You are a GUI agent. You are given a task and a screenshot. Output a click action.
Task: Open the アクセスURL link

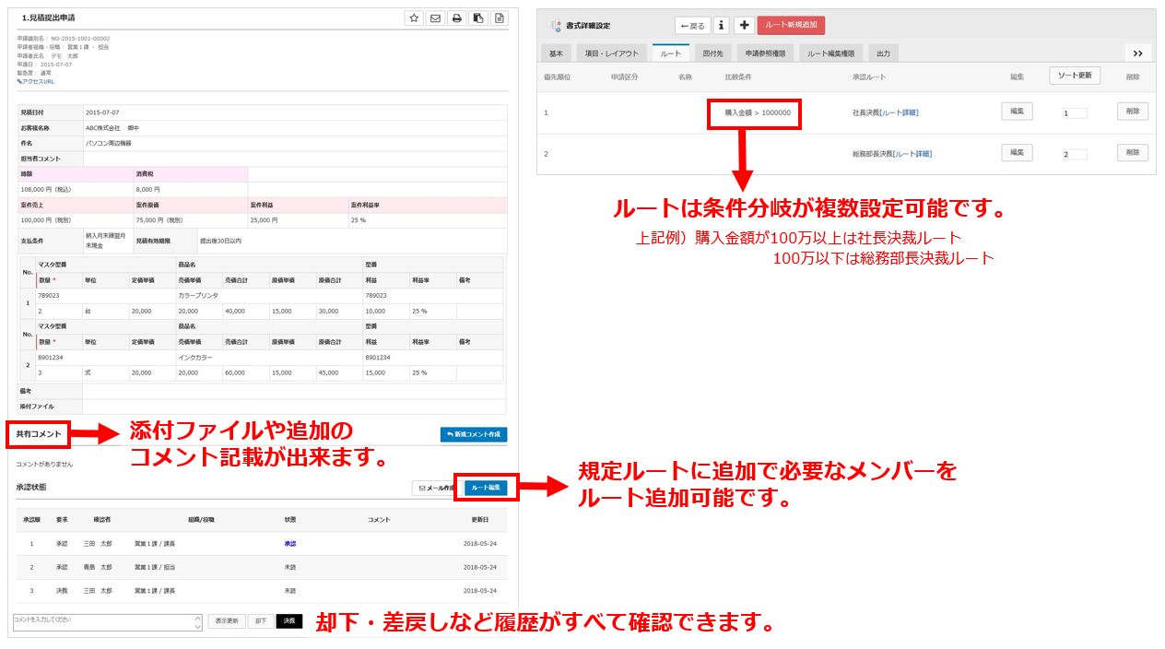36,81
